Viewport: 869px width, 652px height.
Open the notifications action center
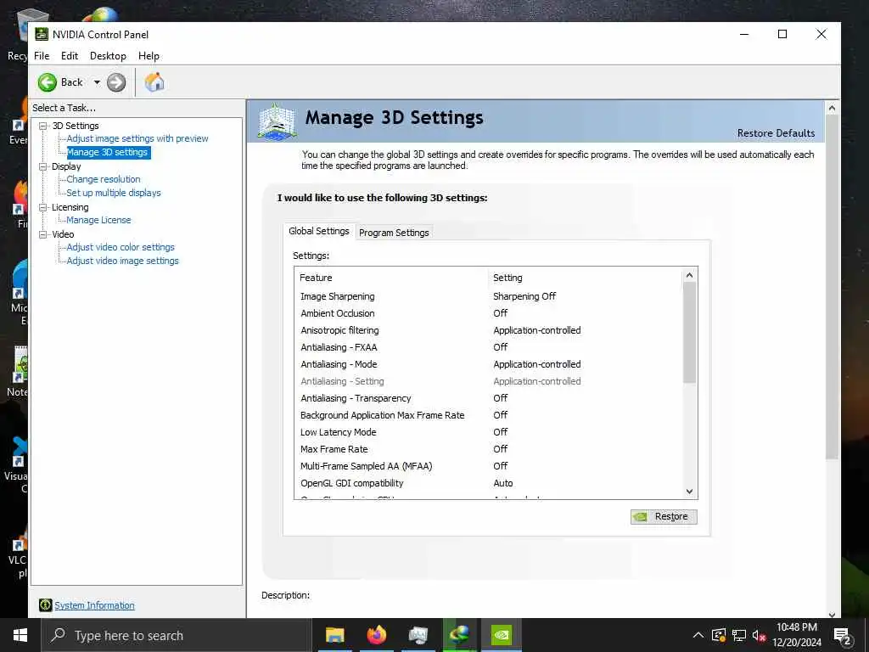843,636
